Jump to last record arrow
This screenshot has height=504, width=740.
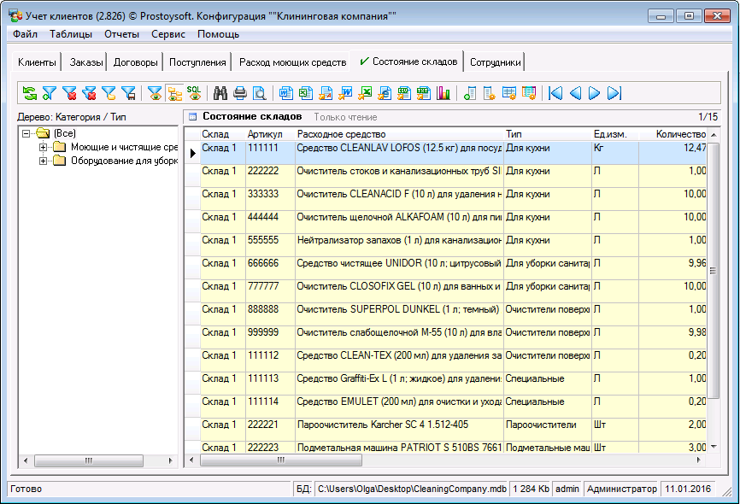tap(614, 93)
